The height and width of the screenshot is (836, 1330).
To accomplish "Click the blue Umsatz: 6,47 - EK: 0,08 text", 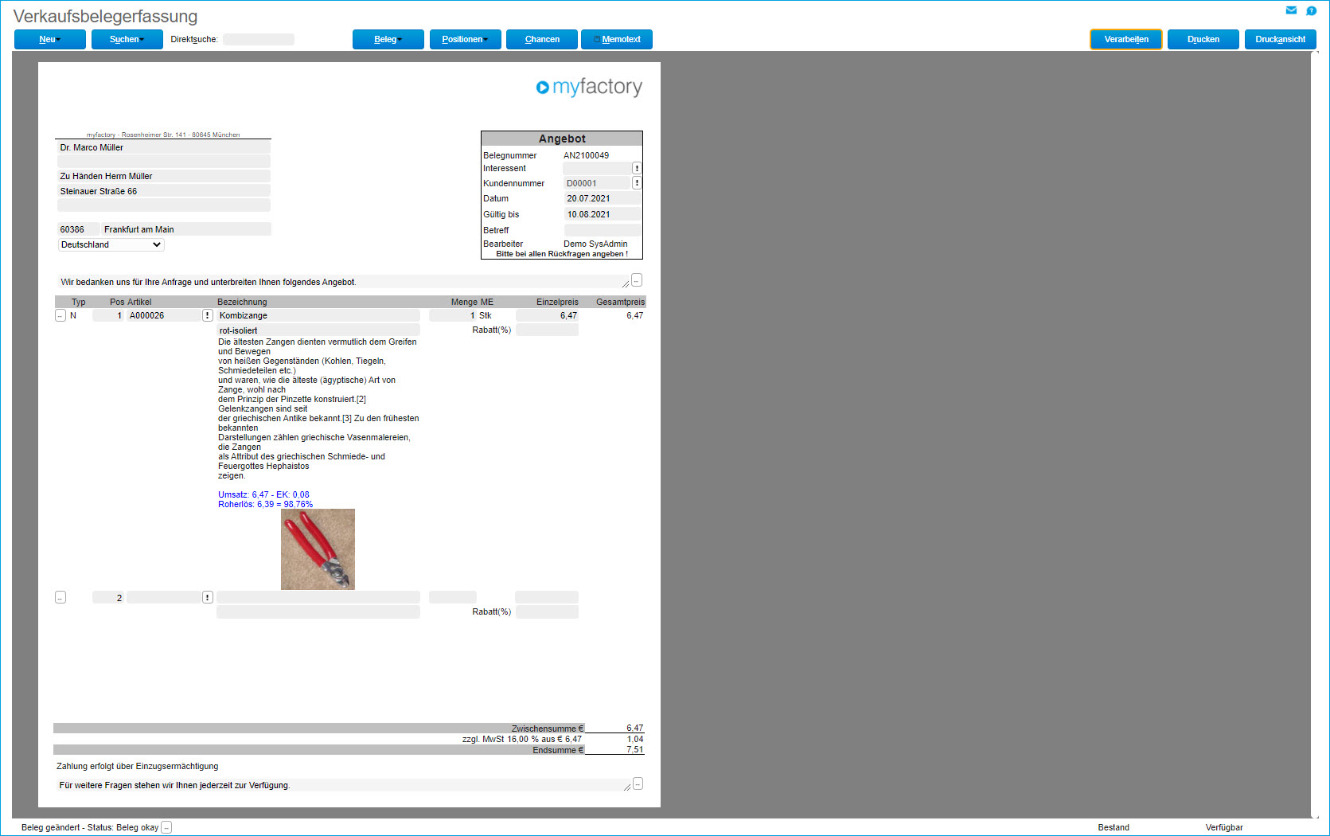I will pos(263,494).
